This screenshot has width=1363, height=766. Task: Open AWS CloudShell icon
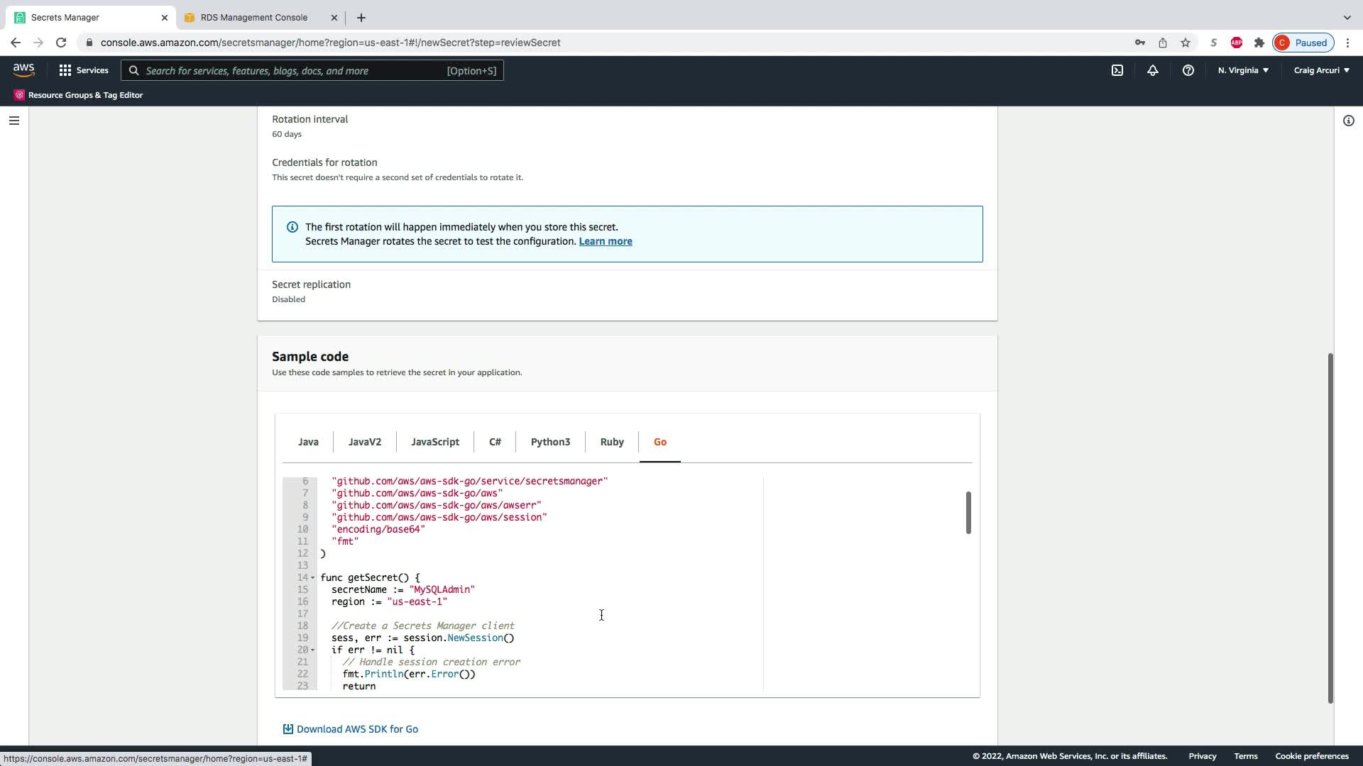coord(1117,70)
